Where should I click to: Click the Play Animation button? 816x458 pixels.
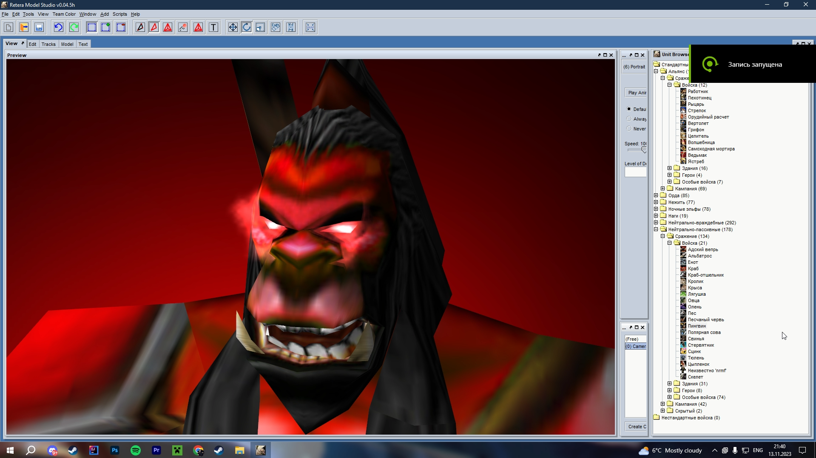point(637,93)
